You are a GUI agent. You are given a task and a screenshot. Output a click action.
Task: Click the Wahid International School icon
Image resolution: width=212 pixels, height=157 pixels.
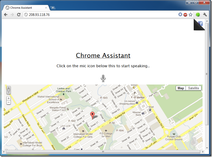[61, 99]
